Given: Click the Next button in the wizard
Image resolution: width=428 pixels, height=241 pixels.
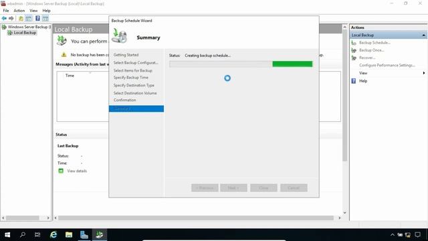Looking at the screenshot, I should (233, 187).
